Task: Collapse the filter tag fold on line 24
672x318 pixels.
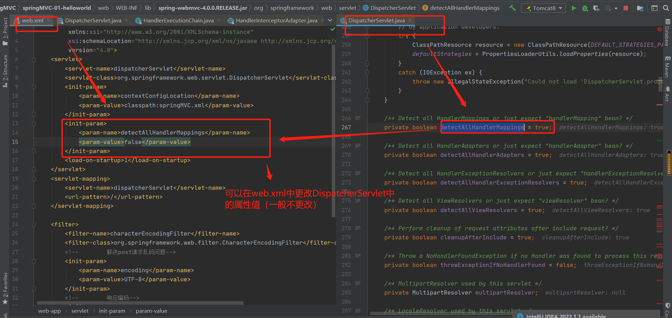Action: (x=34, y=225)
